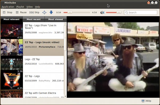This screenshot has width=160, height=105.
Task: Change quality via the 360p button
Action: pos(146,101)
